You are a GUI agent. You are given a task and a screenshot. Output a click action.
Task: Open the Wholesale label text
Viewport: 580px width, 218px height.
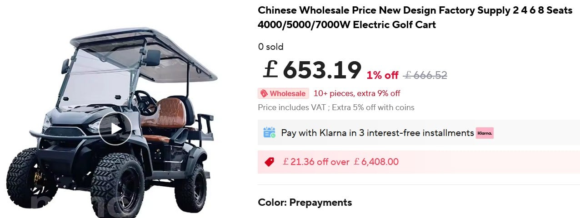point(288,93)
